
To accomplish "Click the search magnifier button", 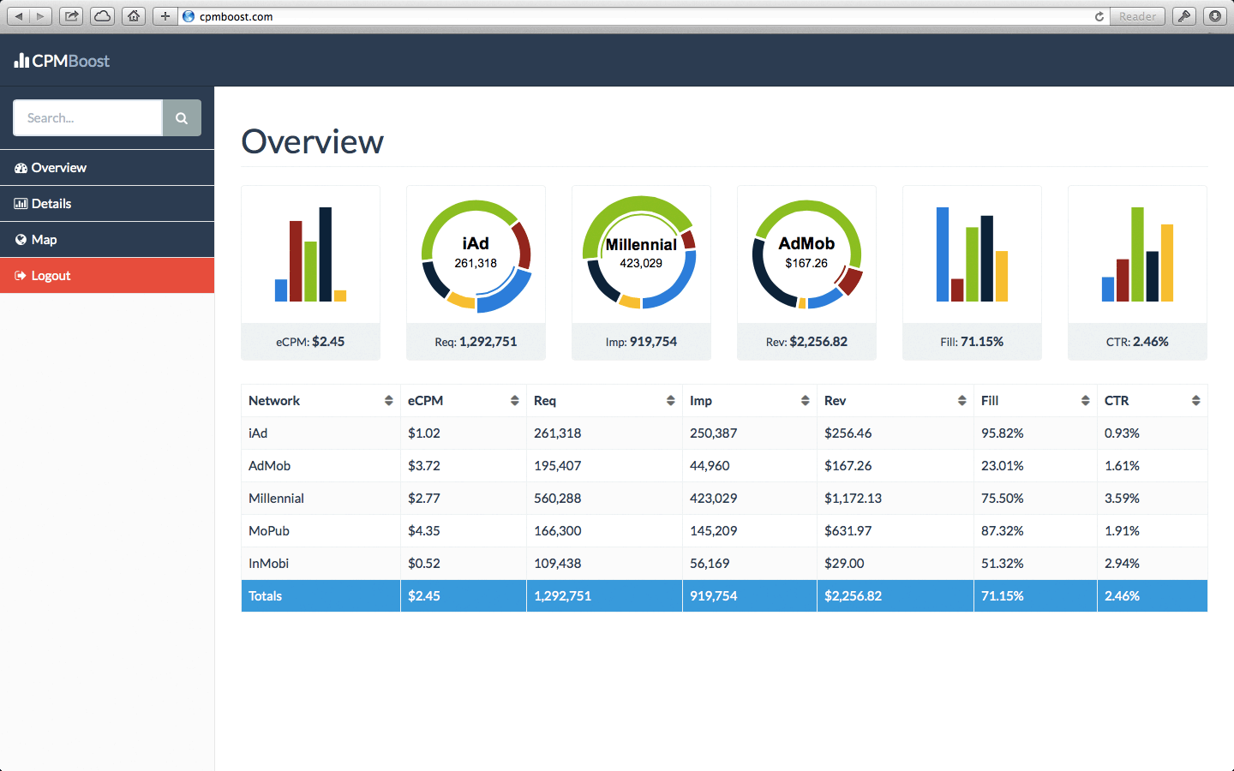I will coord(182,118).
